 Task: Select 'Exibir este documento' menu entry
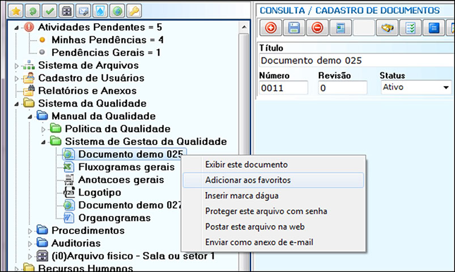pyautogui.click(x=246, y=164)
